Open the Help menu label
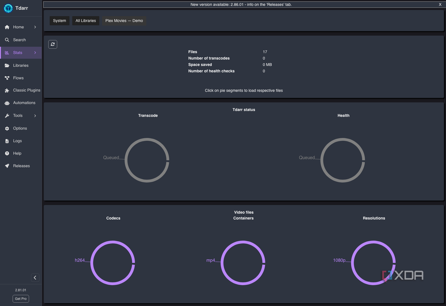Screen dimensions: 446x306 tap(17, 153)
